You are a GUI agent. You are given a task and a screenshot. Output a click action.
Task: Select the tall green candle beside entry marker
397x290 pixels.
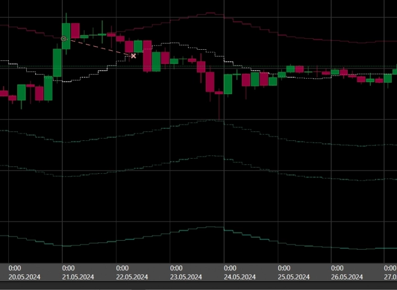(66, 36)
